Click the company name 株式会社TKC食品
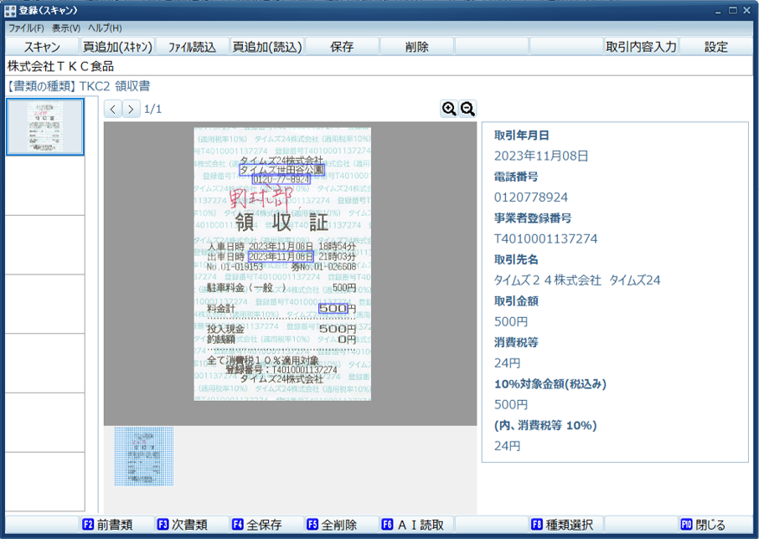759x539 pixels. click(60, 66)
